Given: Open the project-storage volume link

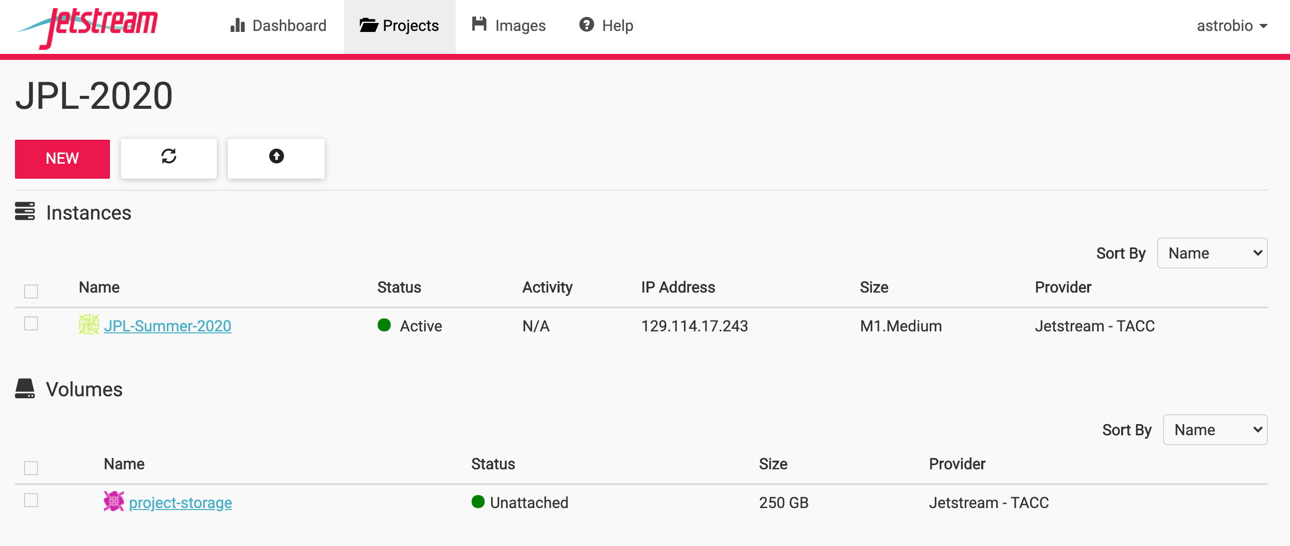Looking at the screenshot, I should point(180,503).
